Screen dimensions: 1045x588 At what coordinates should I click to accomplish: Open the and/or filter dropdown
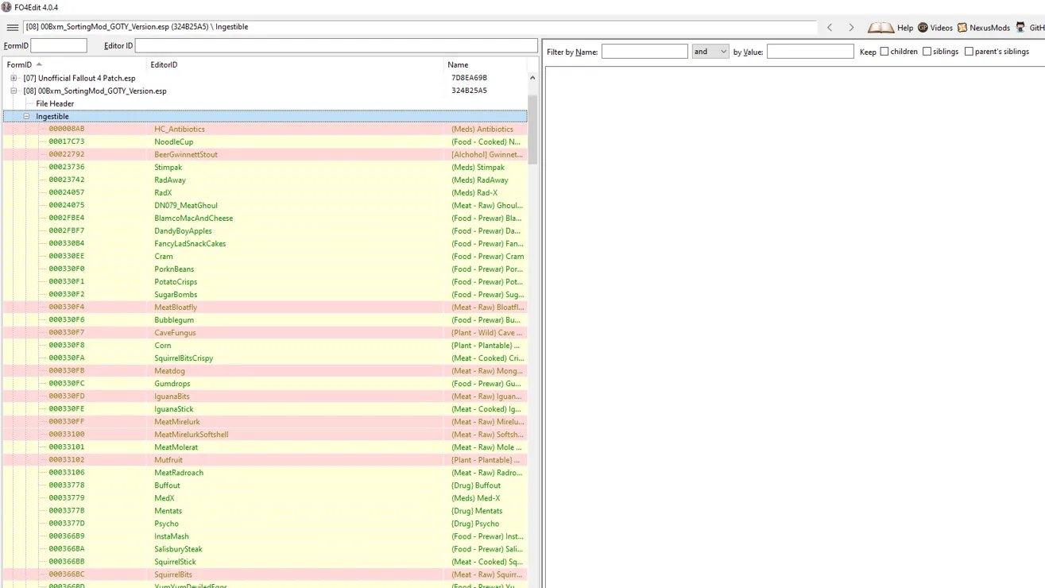[x=710, y=52]
